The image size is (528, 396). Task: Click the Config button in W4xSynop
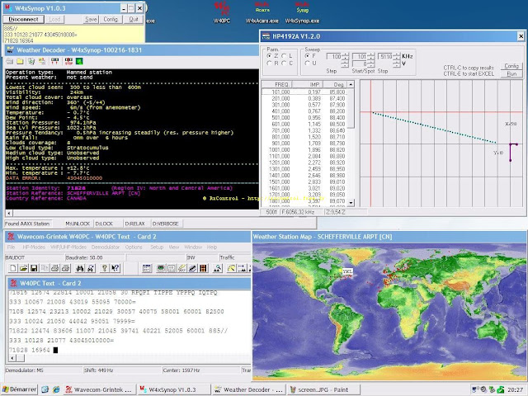click(x=111, y=19)
